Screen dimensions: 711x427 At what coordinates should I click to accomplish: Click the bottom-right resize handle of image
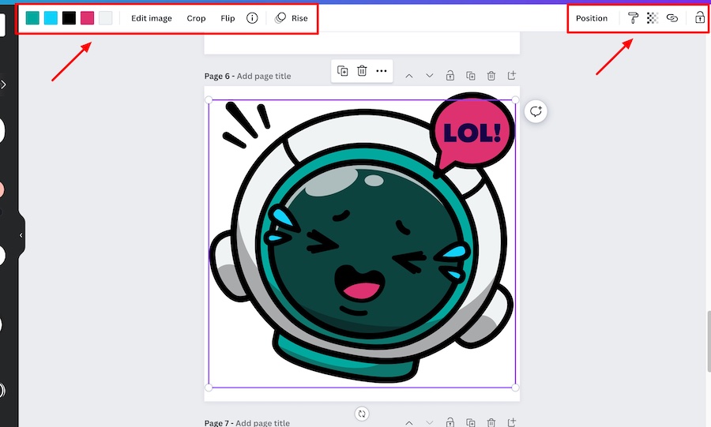click(x=515, y=388)
